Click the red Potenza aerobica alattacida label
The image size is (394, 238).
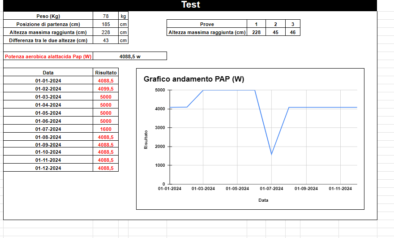(x=48, y=56)
